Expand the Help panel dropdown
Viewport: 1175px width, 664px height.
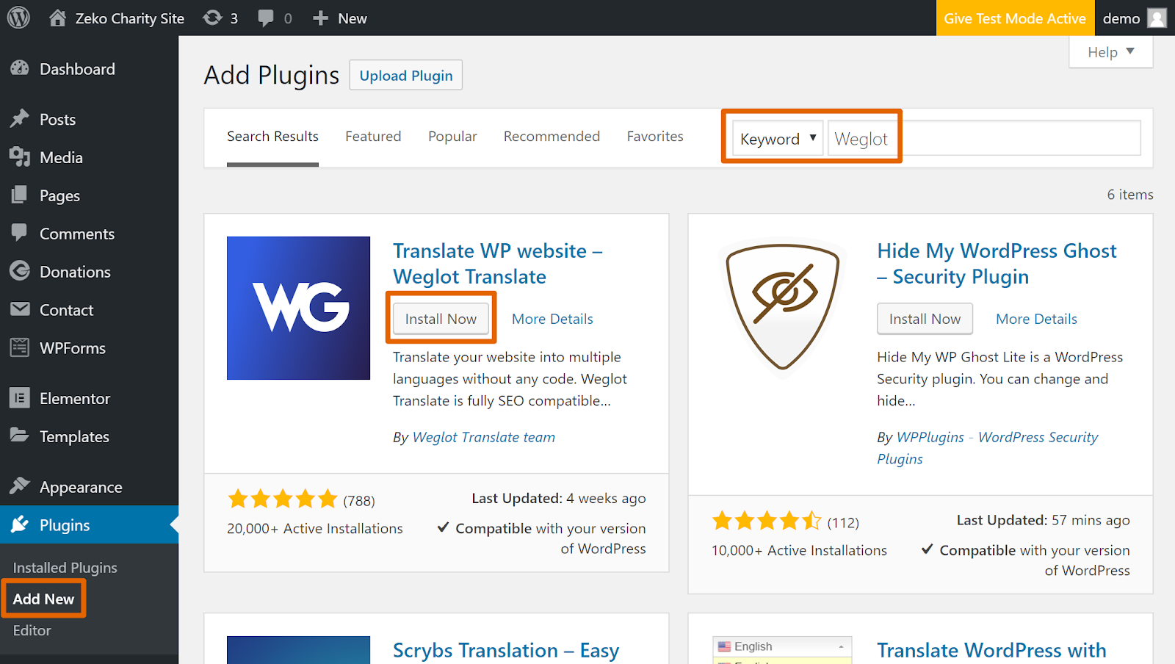[1110, 52]
